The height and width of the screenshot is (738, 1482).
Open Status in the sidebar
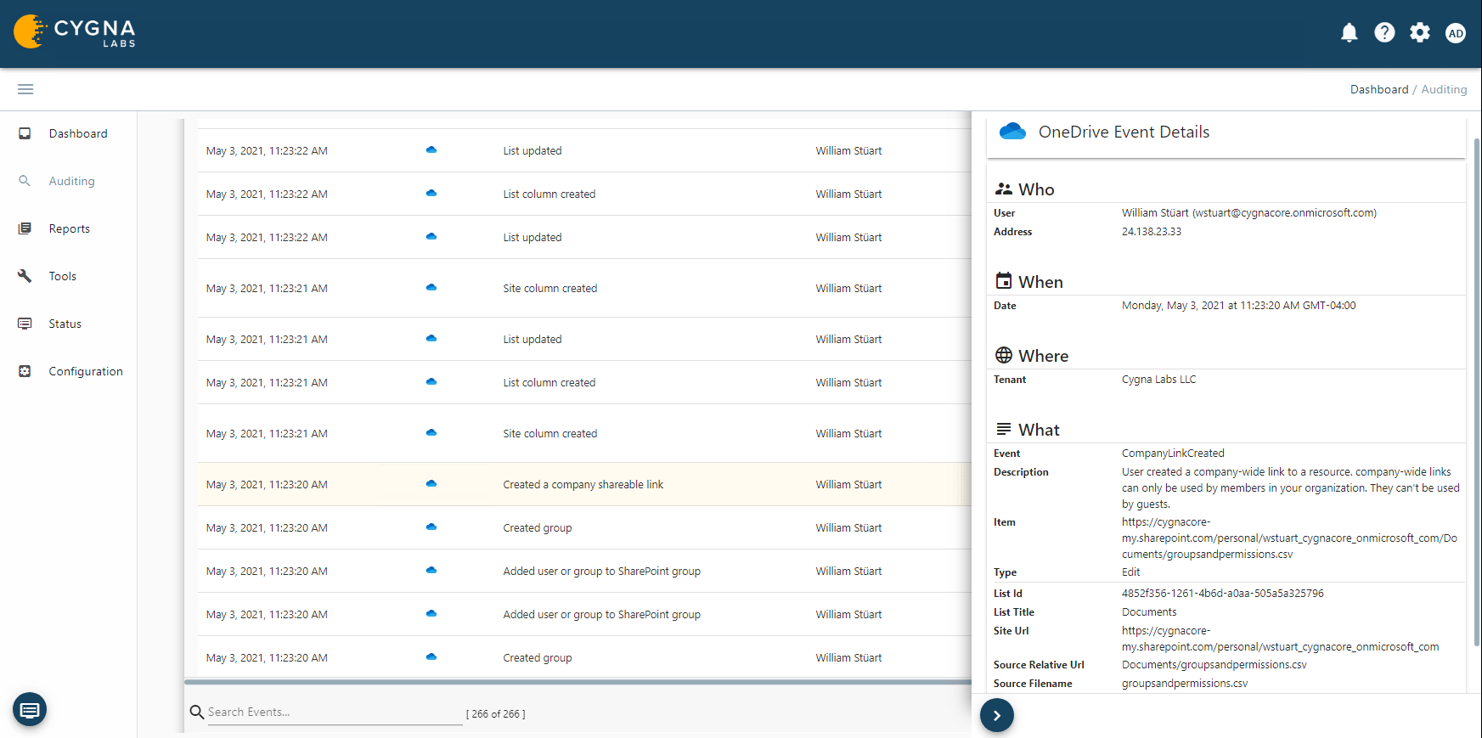coord(65,324)
